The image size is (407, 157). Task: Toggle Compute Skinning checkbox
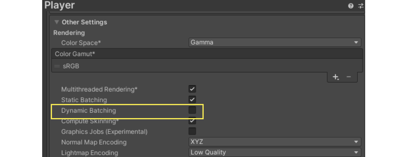tap(192, 121)
